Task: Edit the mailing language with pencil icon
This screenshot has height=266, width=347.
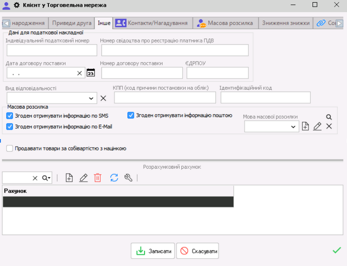Action: tap(317, 127)
